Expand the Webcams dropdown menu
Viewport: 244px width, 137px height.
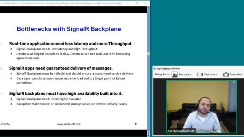[211, 75]
